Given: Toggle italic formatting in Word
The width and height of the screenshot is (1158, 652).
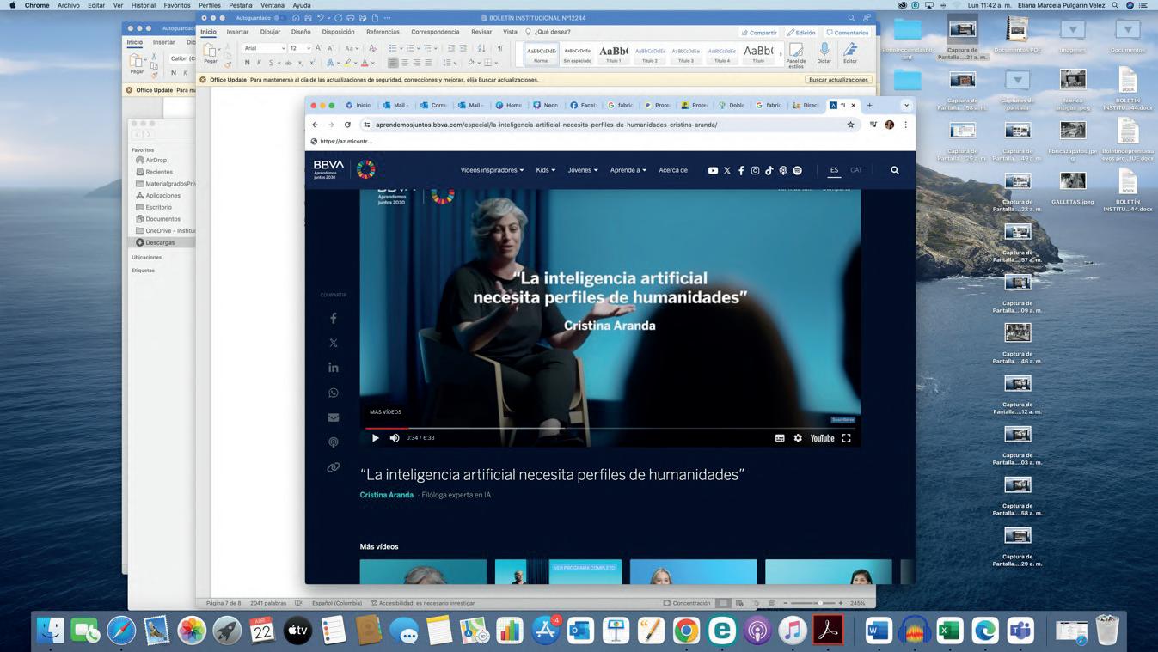Looking at the screenshot, I should 259,63.
